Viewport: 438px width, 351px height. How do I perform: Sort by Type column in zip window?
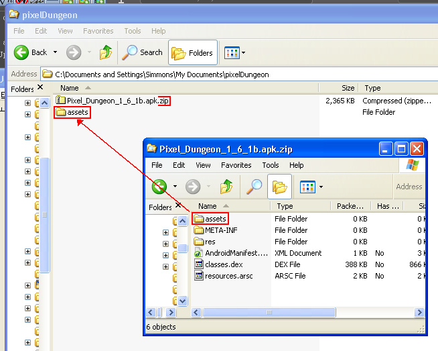(285, 206)
